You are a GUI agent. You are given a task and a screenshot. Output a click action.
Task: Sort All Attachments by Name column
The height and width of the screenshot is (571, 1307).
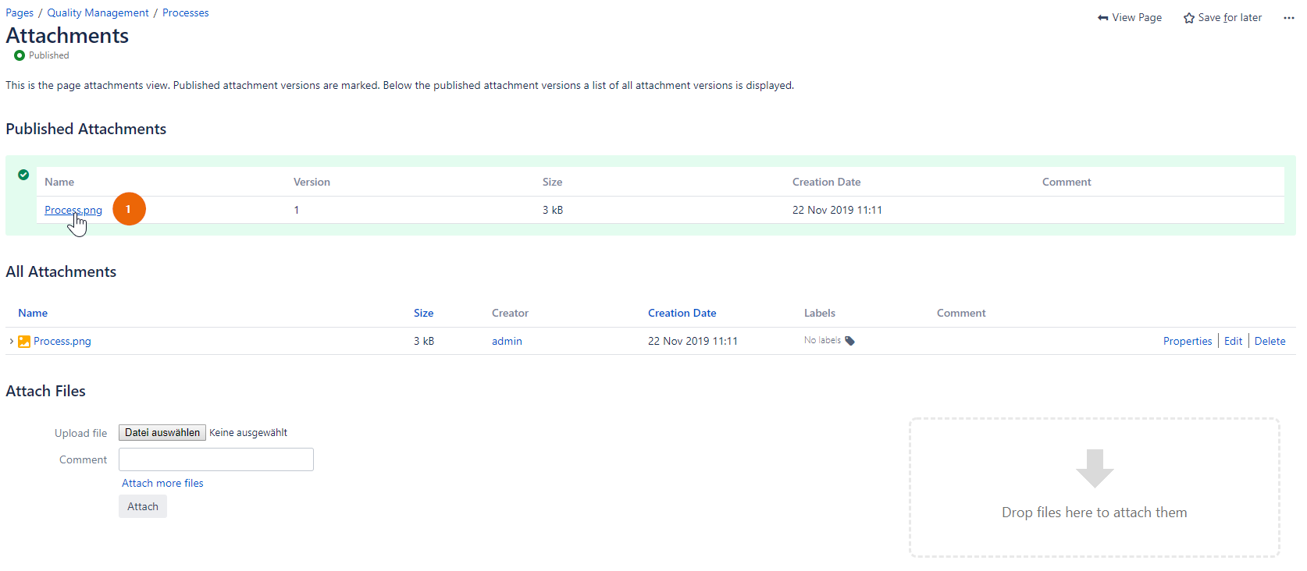33,313
